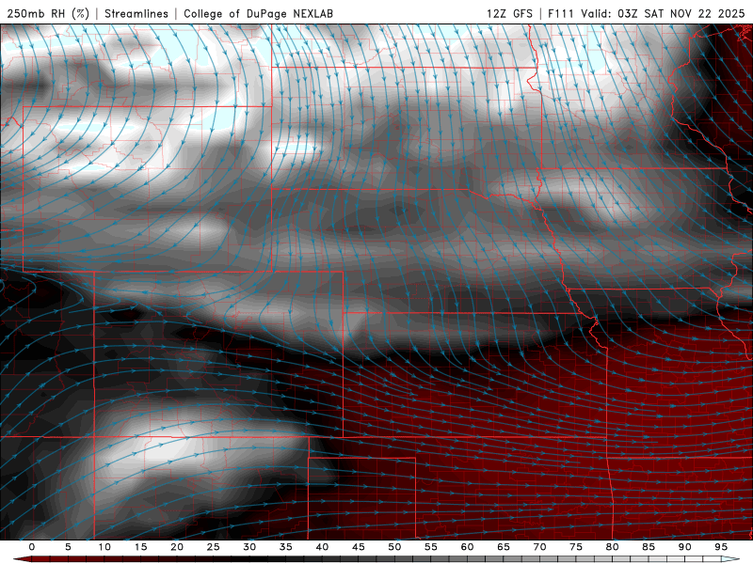Click the 60 value on color scale
The image size is (753, 564).
pos(467,547)
